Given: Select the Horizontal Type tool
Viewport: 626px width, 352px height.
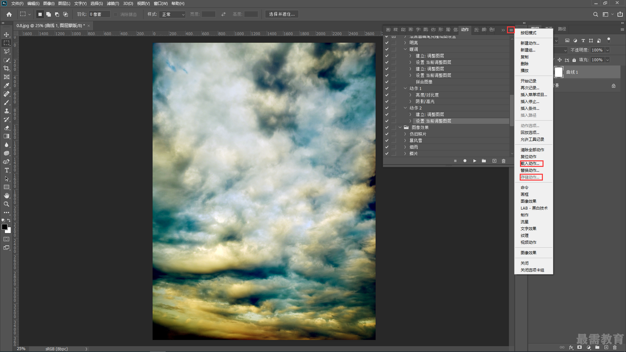Looking at the screenshot, I should click(x=7, y=170).
